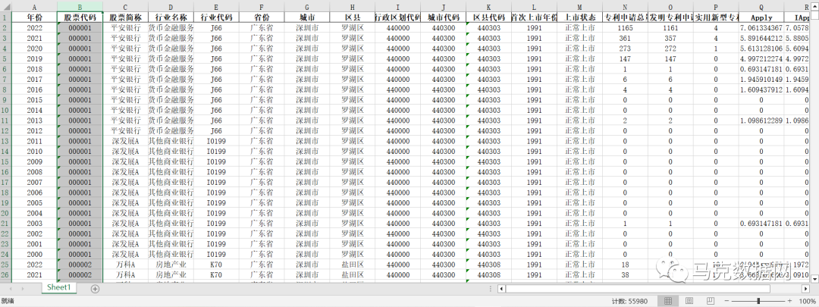Select year cell 2019
The image size is (819, 307).
[x=34, y=58]
